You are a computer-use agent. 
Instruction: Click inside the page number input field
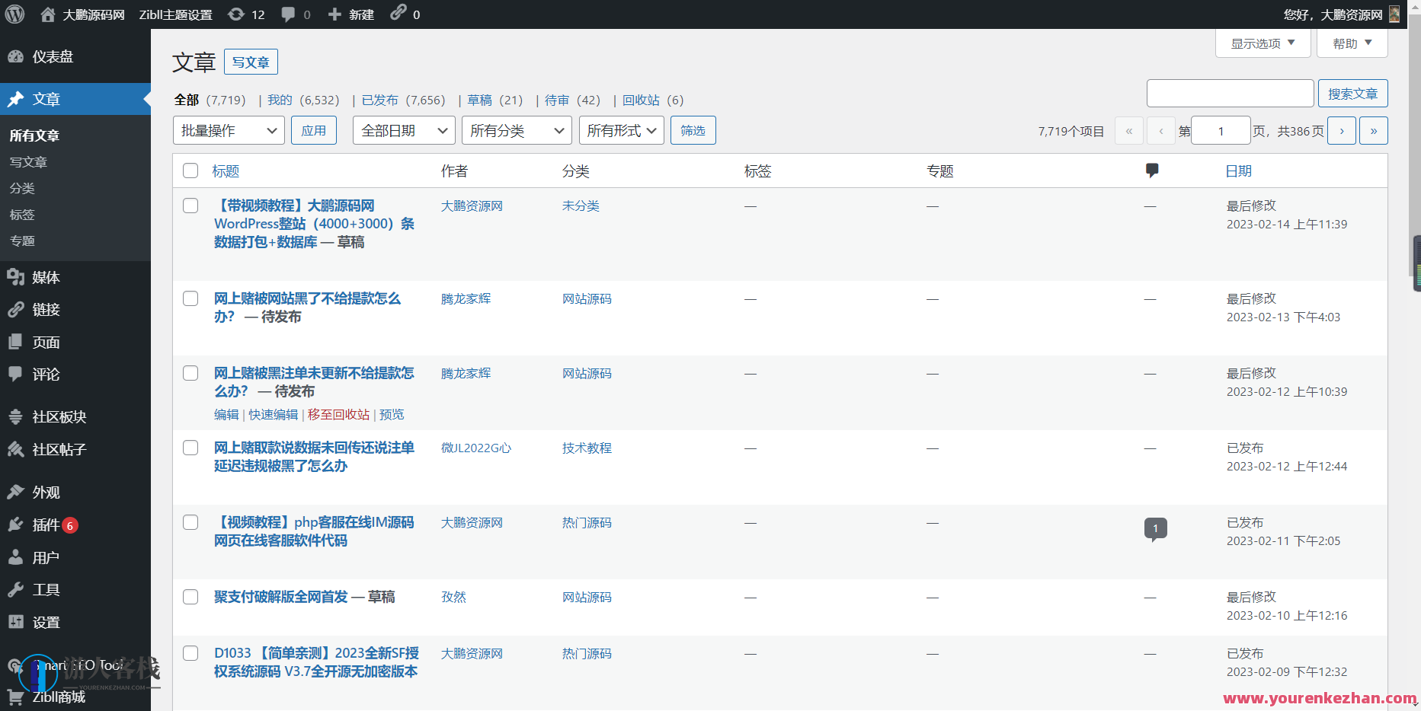pyautogui.click(x=1221, y=130)
